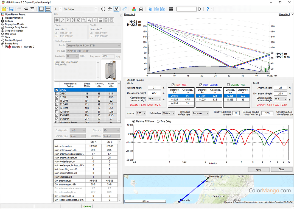Open the Esri Topo basemap dropdown
This screenshot has width=294, height=209.
coord(80,9)
